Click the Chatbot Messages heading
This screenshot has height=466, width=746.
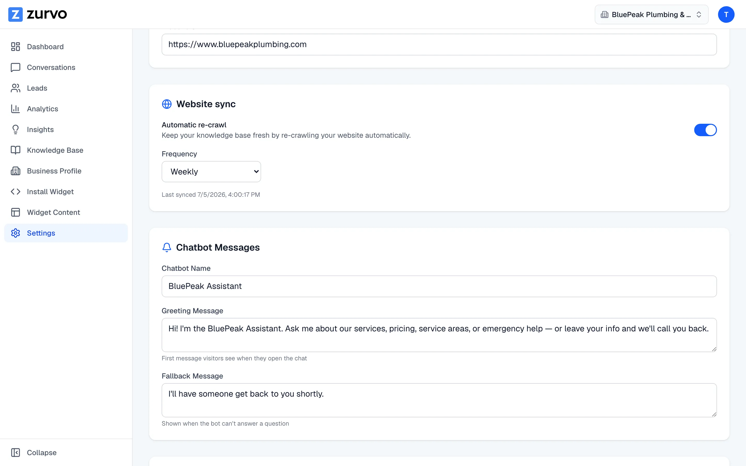218,247
